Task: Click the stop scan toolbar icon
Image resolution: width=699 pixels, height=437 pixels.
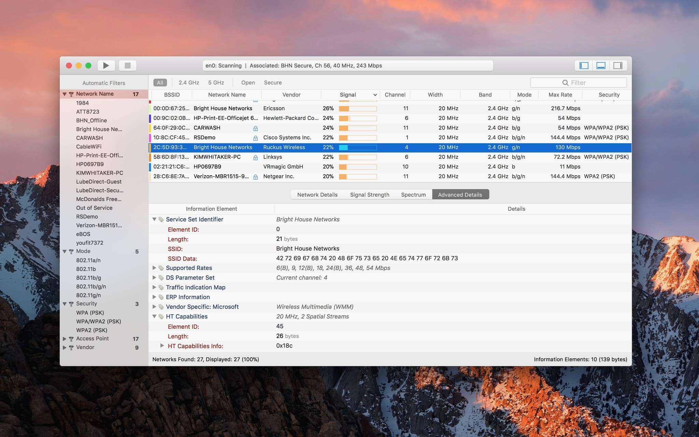Action: coord(128,66)
